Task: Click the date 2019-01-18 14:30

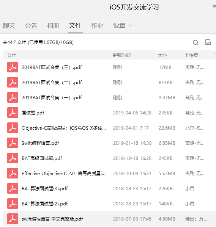Action: [x=132, y=143]
